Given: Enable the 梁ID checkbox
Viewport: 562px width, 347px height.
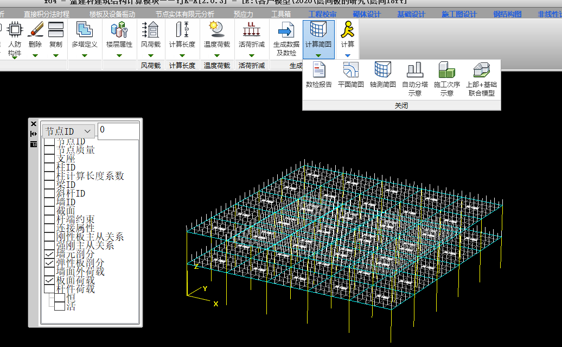Looking at the screenshot, I should [x=49, y=185].
